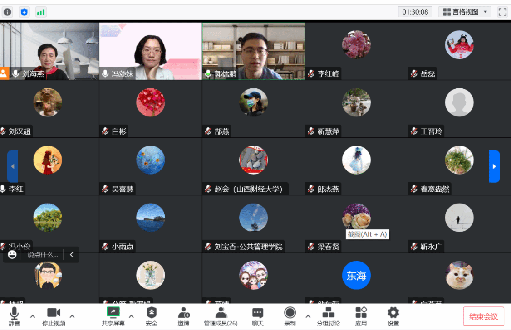Expand the arrow next to 共享屏幕
Image resolution: width=511 pixels, height=330 pixels.
[132, 316]
